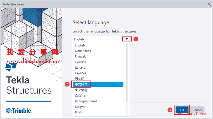Click the English combo box field
Screen dimensions: 213x119
pyautogui.click(x=101, y=39)
